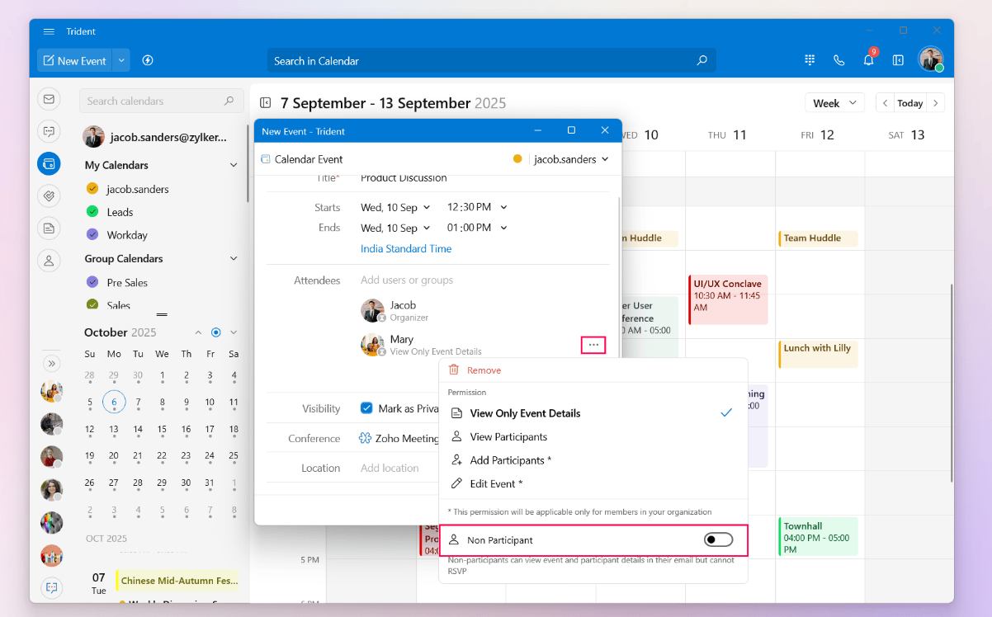Open the 12:30 PM start time dropdown

[x=477, y=207]
